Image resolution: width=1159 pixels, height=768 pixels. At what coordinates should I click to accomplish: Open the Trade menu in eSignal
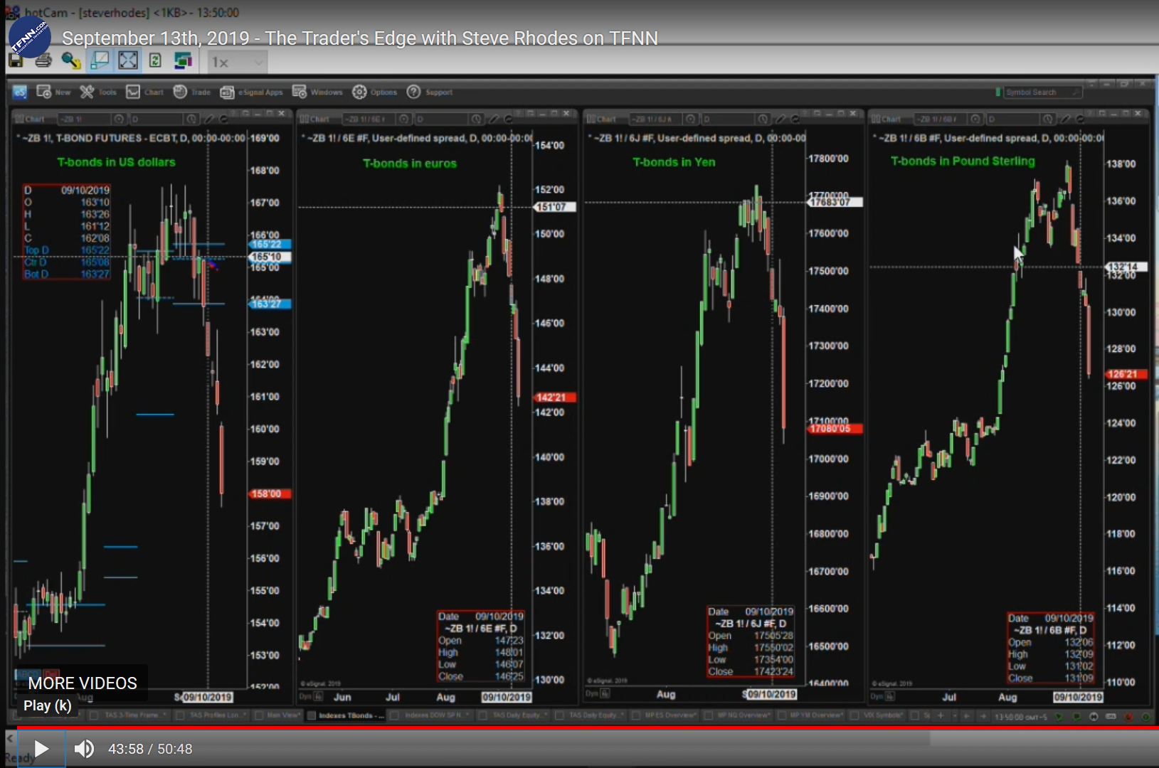[x=191, y=92]
